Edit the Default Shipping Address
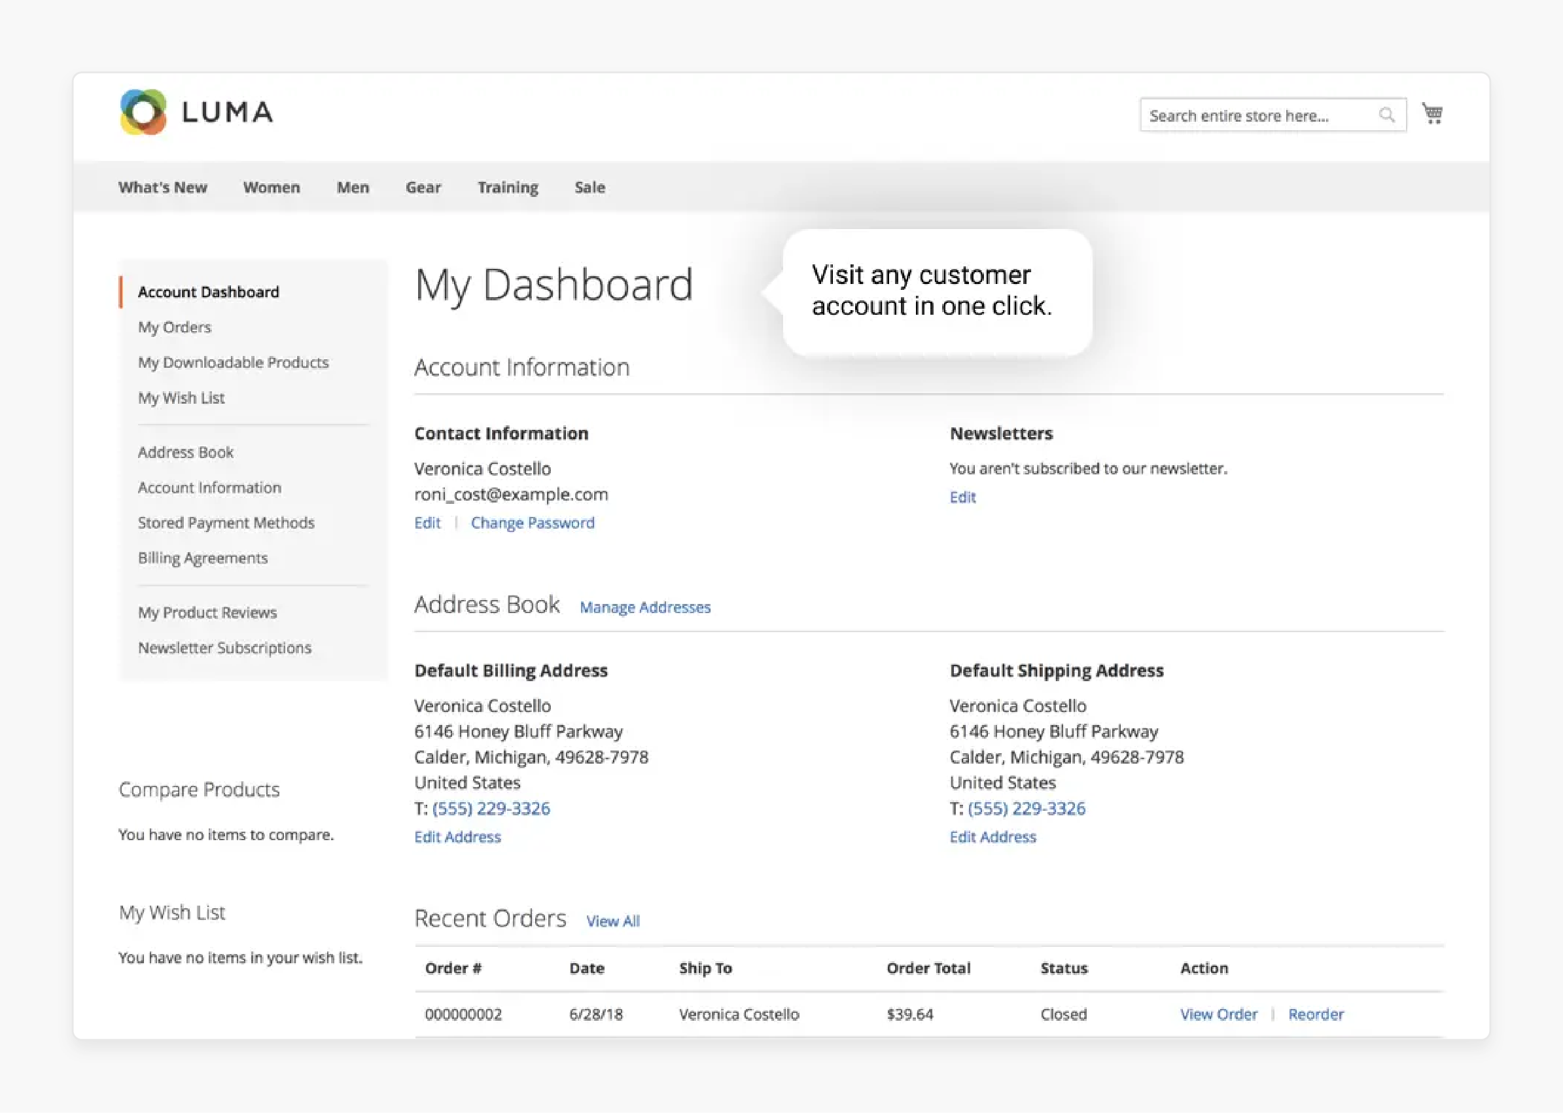Image resolution: width=1563 pixels, height=1115 pixels. pyautogui.click(x=992, y=838)
